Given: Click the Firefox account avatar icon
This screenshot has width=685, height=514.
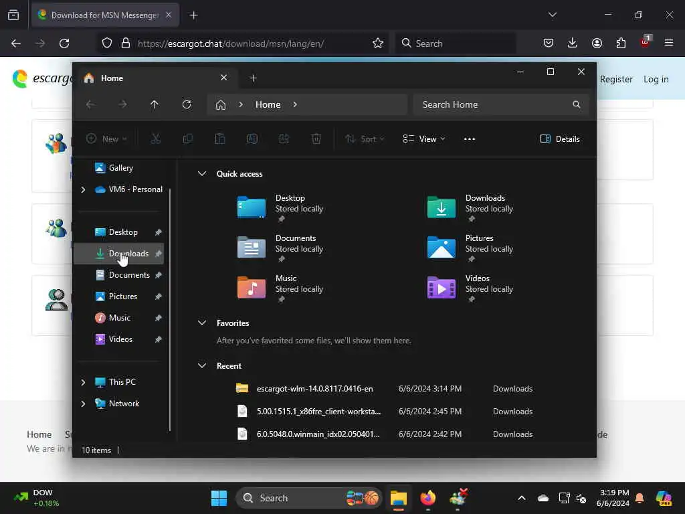Looking at the screenshot, I should [x=597, y=43].
